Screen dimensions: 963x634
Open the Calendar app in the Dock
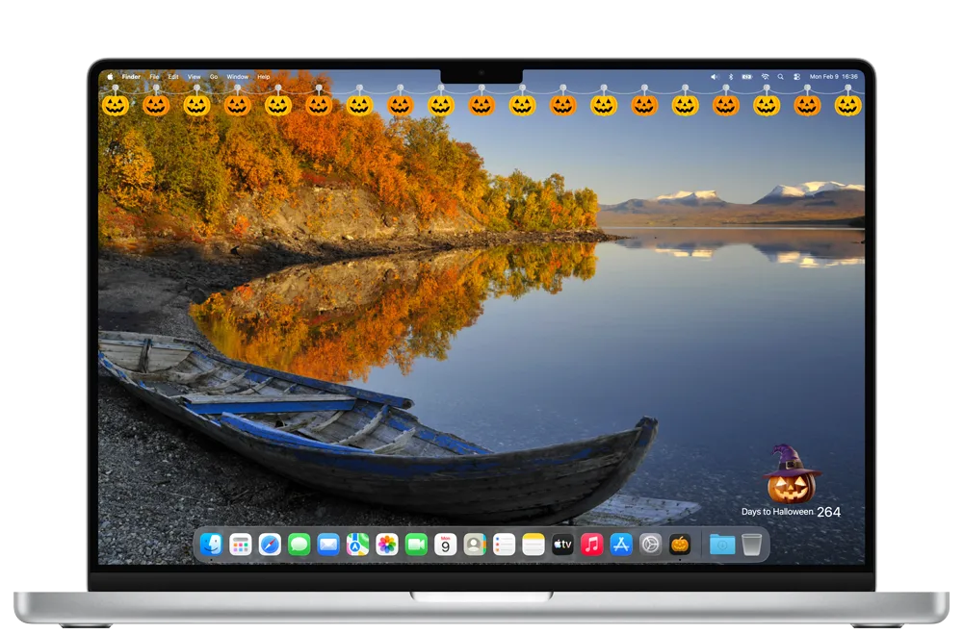coord(445,545)
